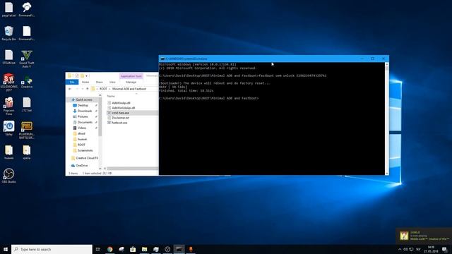This screenshot has height=254, width=452.
Task: Launch the OBS Studio desktop shortcut
Action: tap(8, 176)
